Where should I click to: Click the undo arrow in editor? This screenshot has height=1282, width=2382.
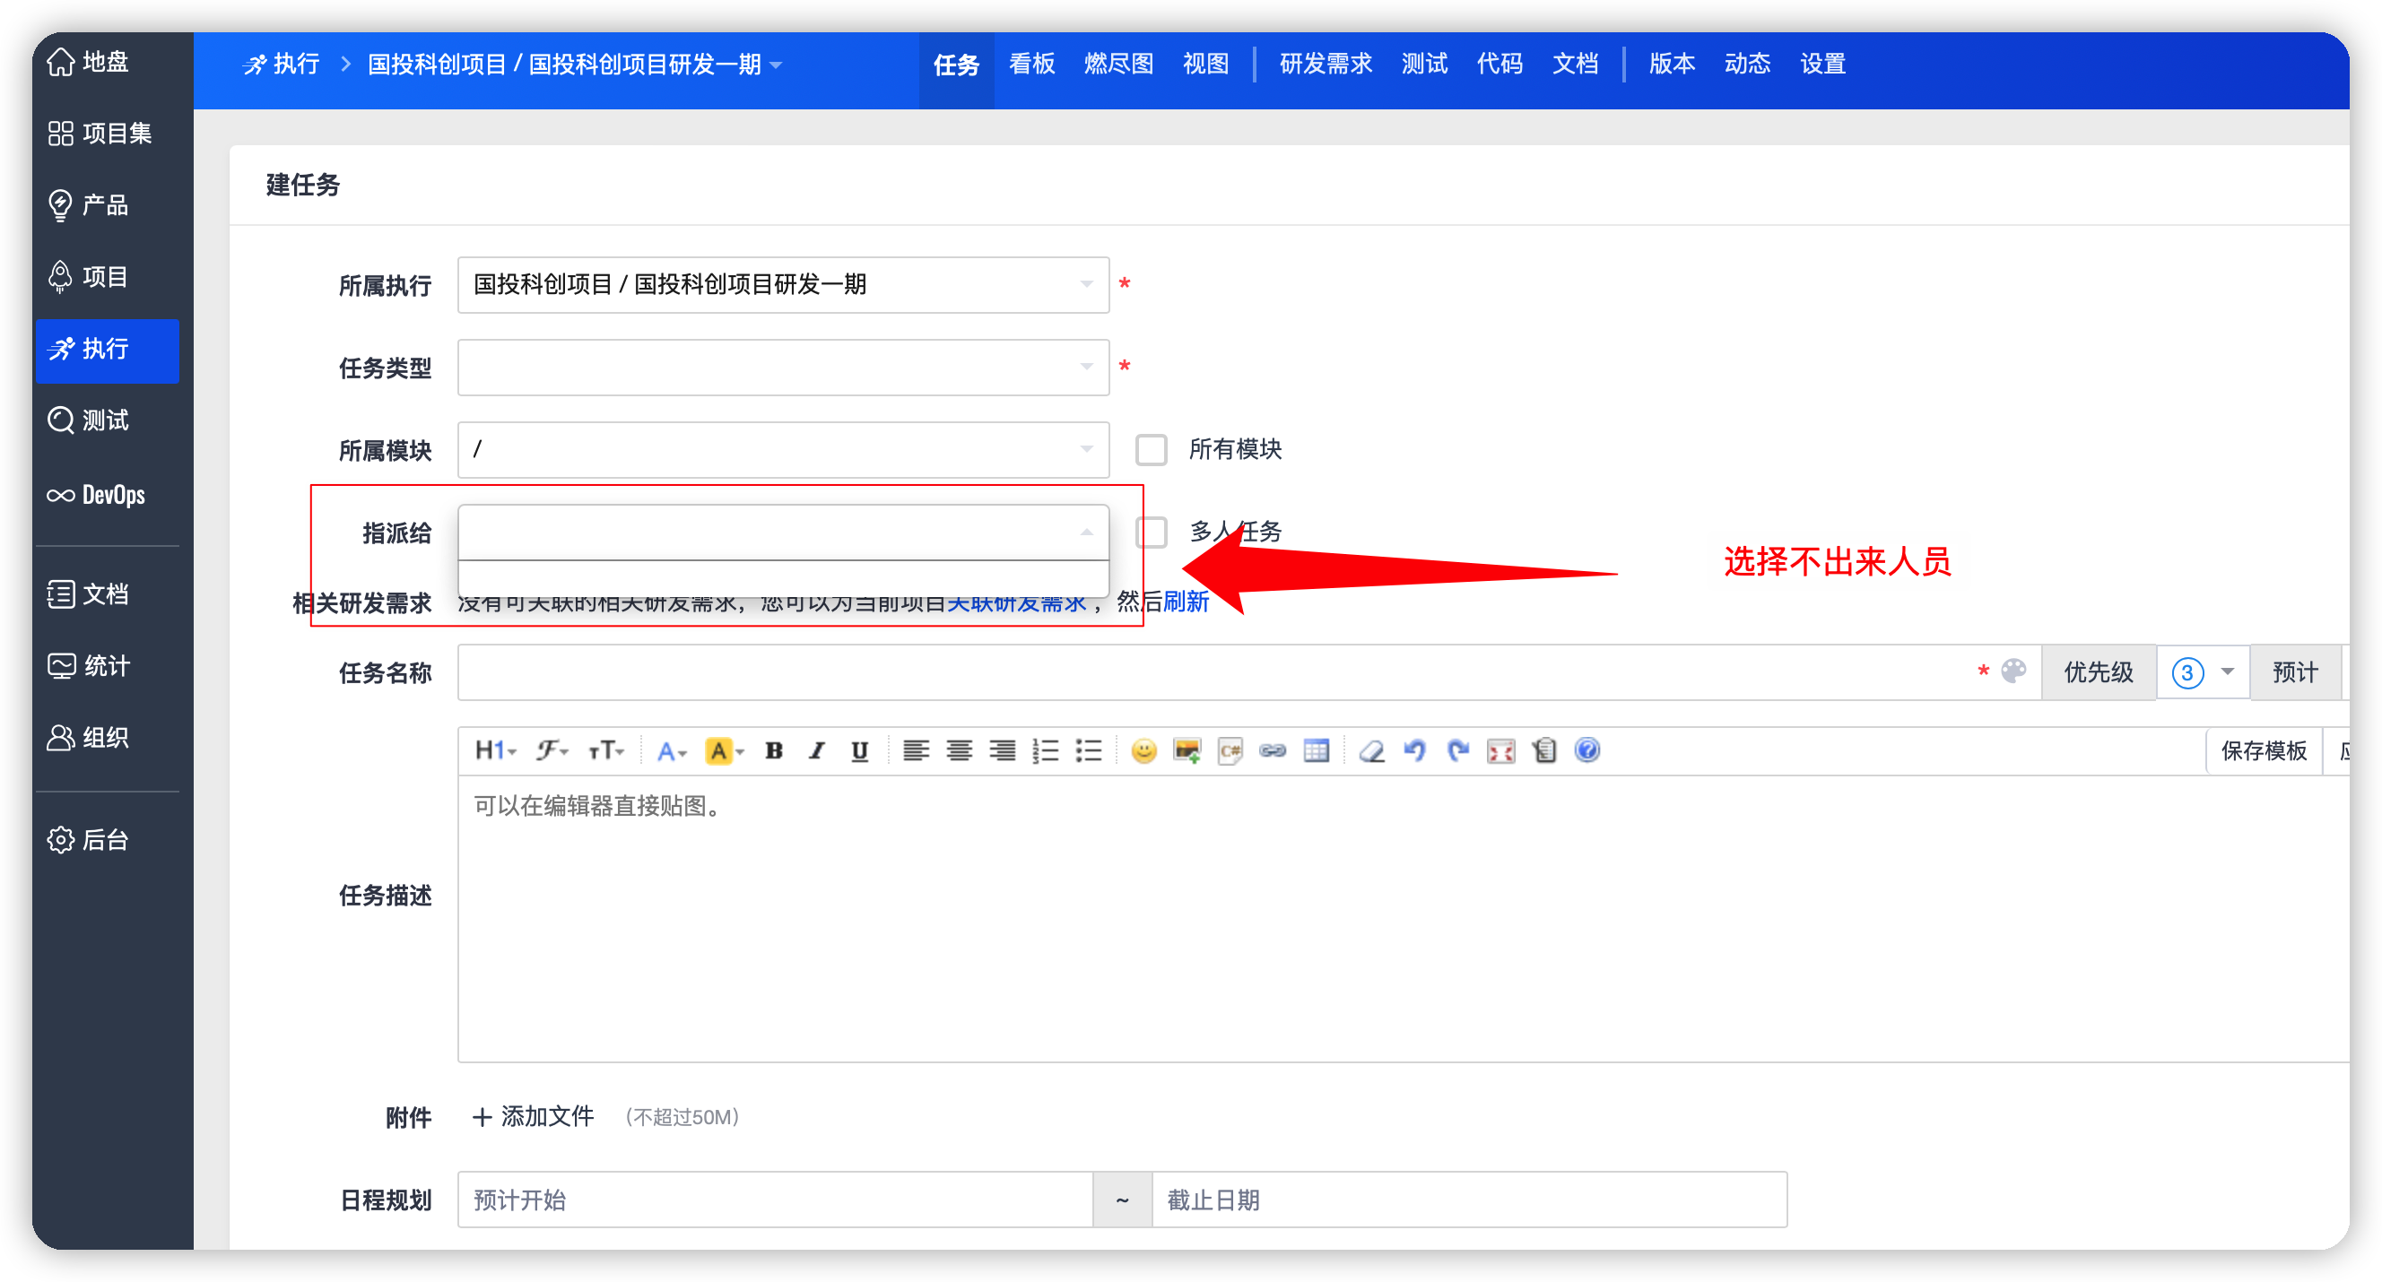tap(1413, 750)
